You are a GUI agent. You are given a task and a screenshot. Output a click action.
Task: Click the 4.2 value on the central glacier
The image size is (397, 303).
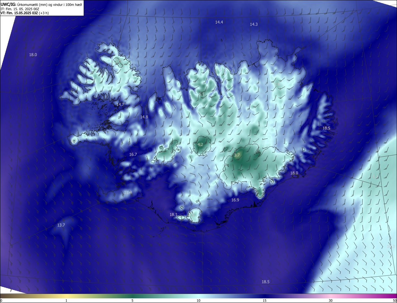200,144
